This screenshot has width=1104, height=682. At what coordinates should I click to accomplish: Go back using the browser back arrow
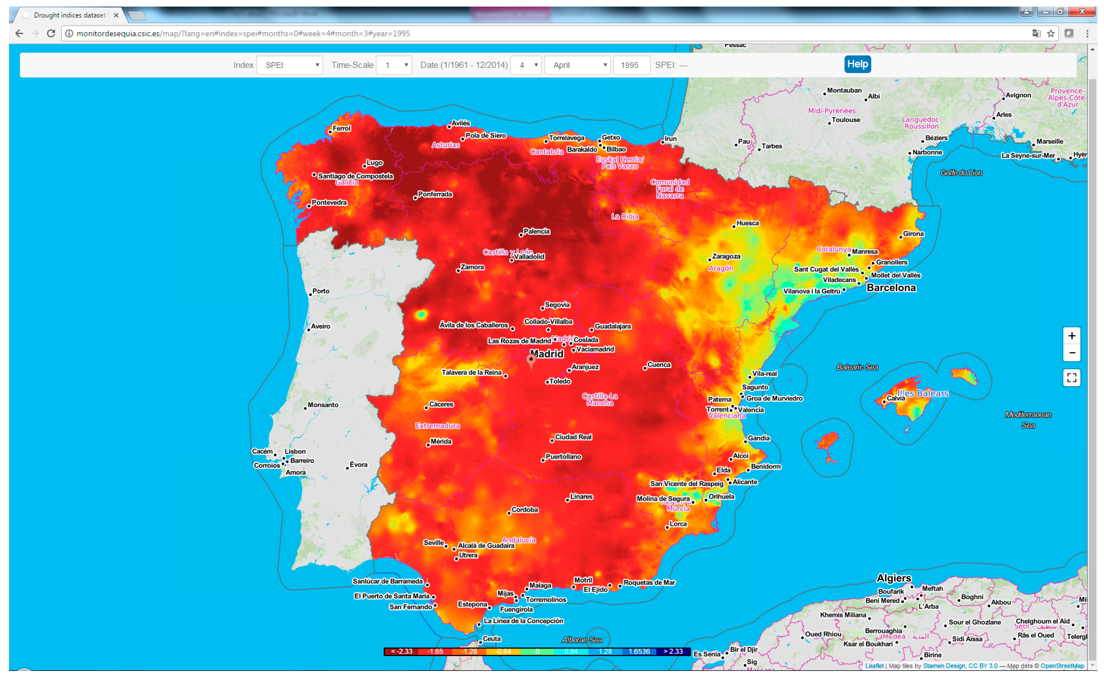click(19, 33)
